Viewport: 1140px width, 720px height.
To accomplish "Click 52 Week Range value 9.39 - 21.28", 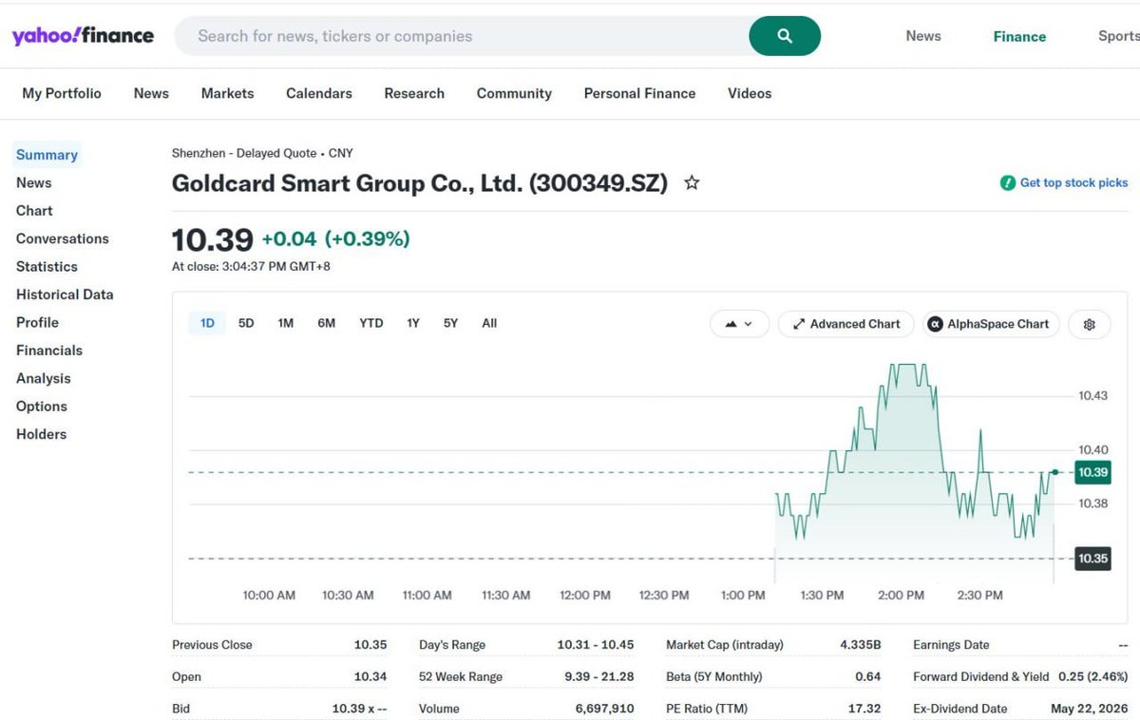I will [x=598, y=677].
